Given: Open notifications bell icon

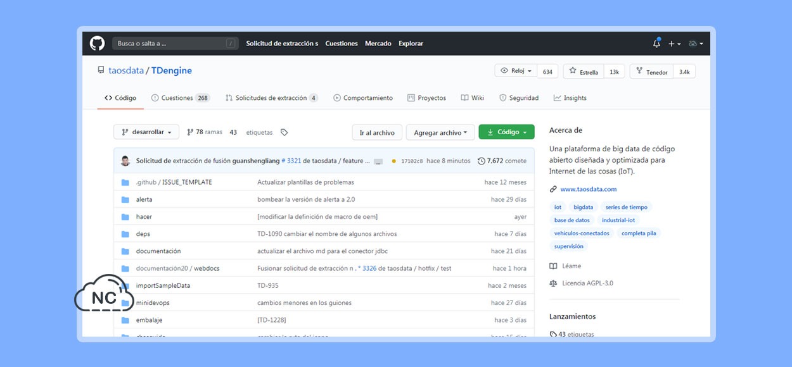Looking at the screenshot, I should tap(656, 44).
